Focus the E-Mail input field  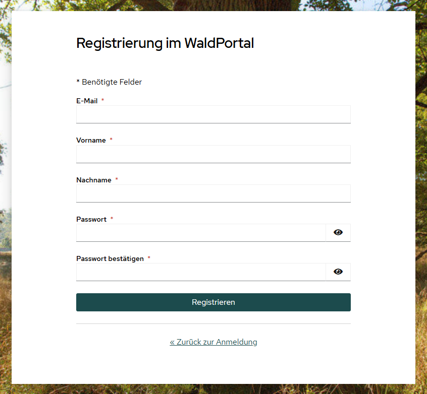(213, 114)
